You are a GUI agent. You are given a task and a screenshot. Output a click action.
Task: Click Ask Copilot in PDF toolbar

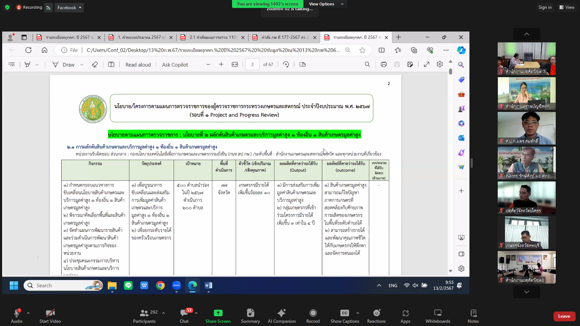click(175, 64)
